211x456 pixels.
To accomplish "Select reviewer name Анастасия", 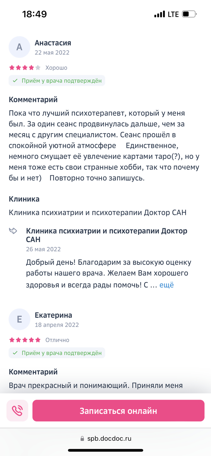I will 53,43.
